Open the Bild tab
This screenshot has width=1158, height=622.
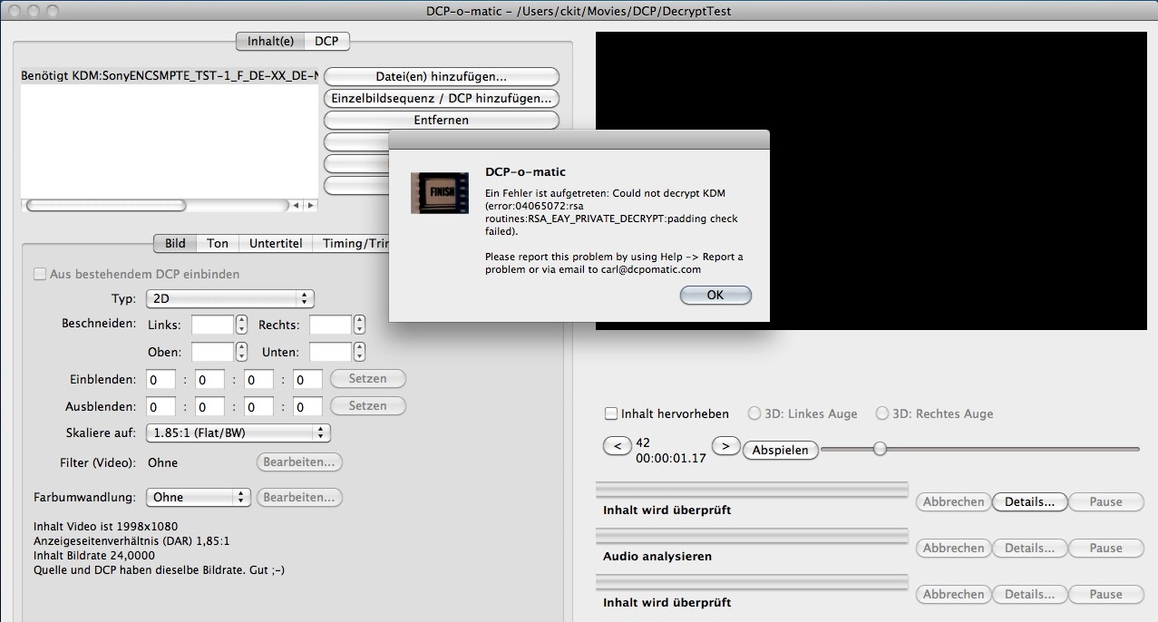pos(175,243)
